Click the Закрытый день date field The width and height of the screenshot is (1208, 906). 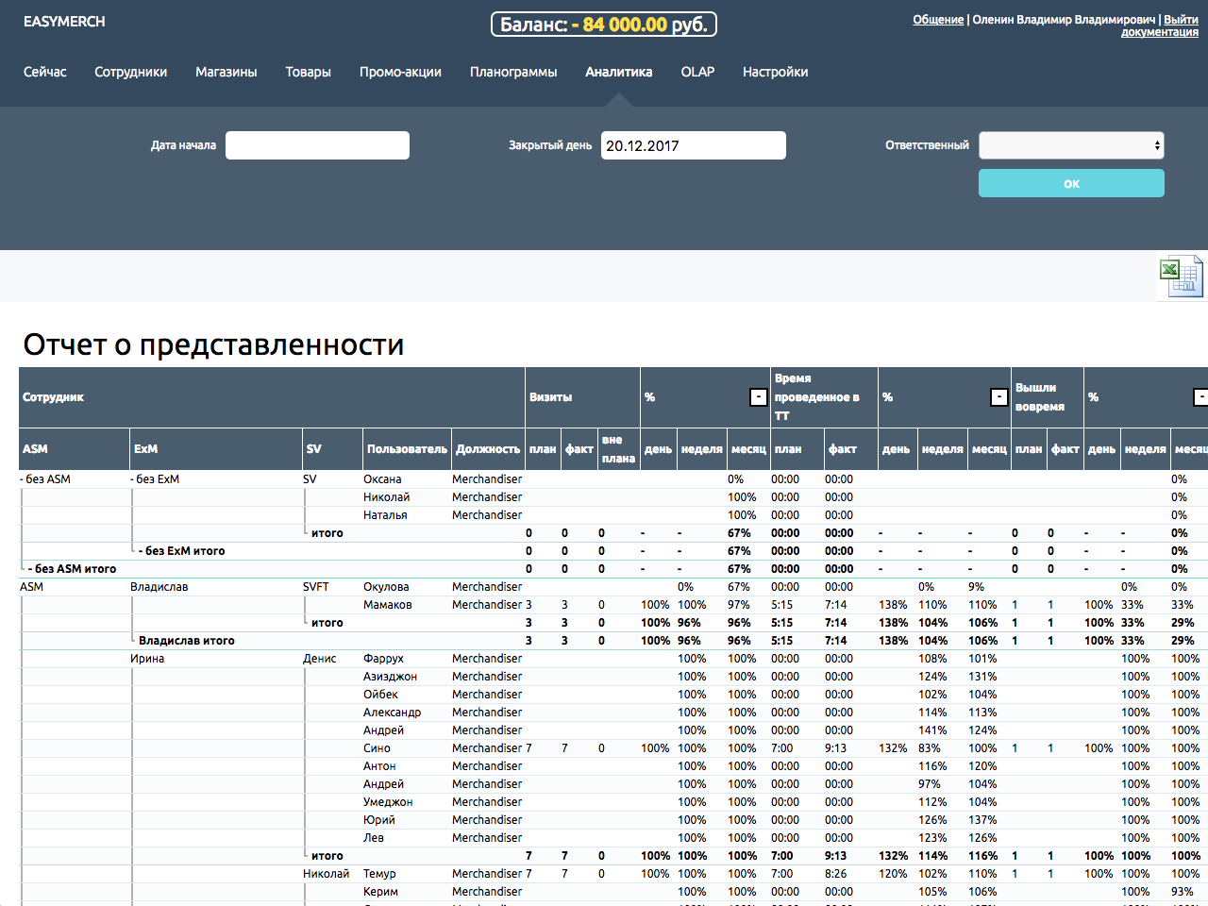(693, 145)
